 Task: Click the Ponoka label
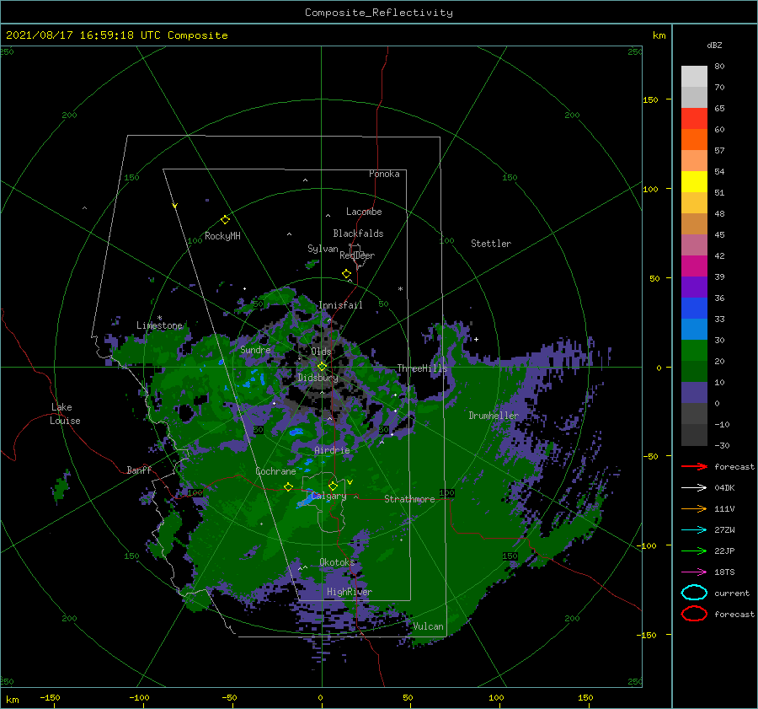click(384, 174)
